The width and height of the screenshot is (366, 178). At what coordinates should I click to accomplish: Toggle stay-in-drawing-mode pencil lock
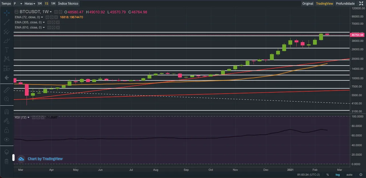[7, 121]
